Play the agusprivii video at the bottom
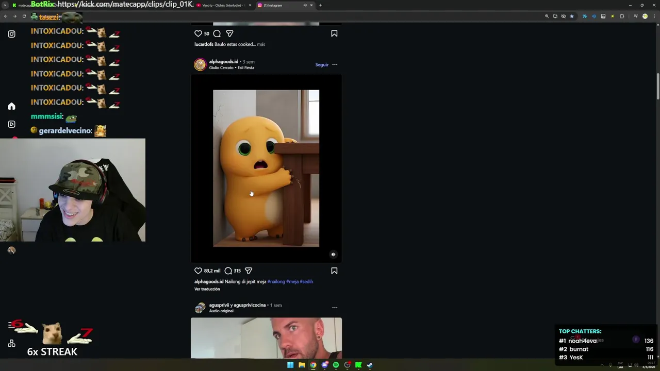660x371 pixels. click(266, 338)
